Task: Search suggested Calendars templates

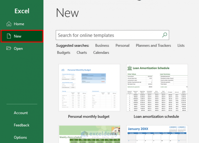Action: pyautogui.click(x=101, y=53)
